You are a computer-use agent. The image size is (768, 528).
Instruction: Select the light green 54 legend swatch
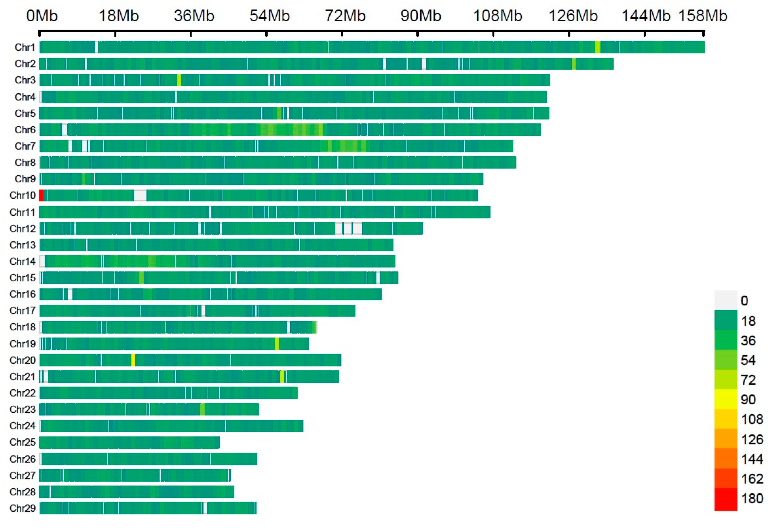pyautogui.click(x=726, y=360)
